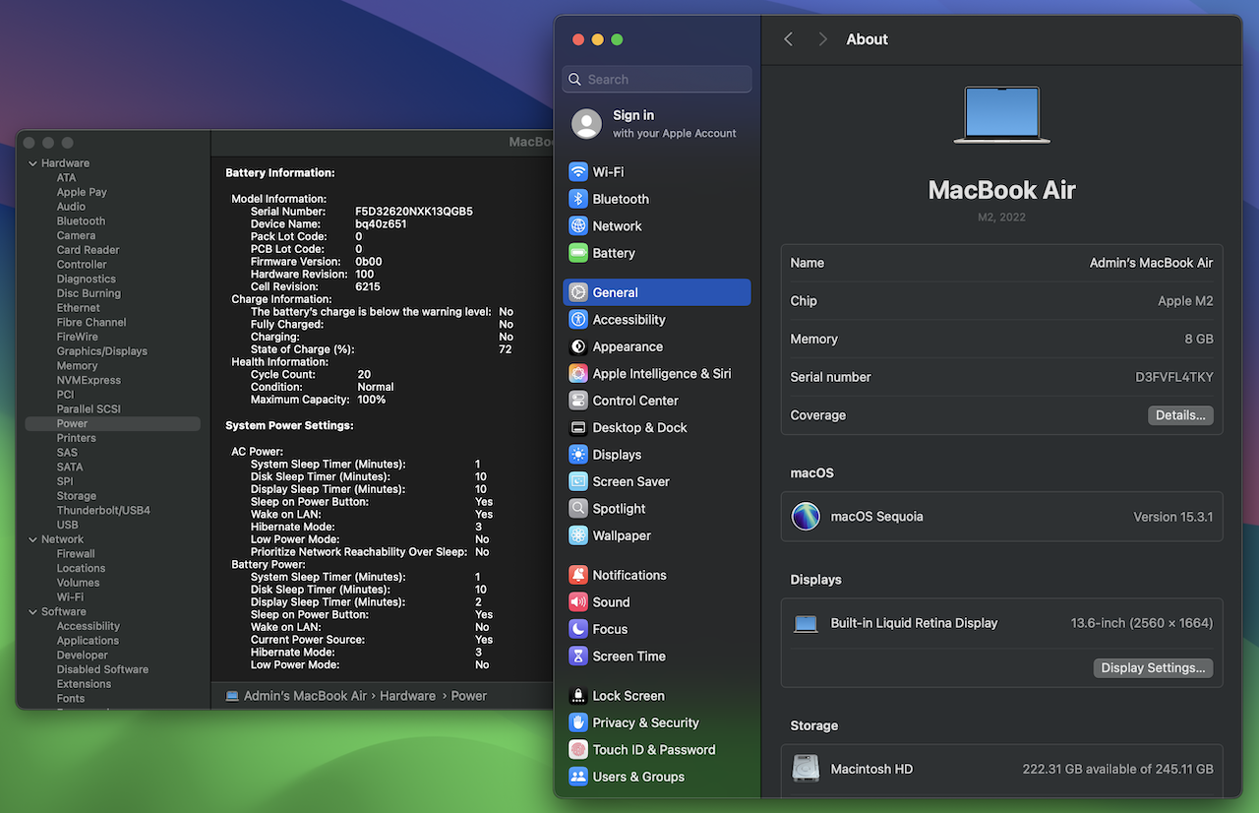The width and height of the screenshot is (1259, 813).
Task: Click the Control Center icon
Action: (x=578, y=401)
